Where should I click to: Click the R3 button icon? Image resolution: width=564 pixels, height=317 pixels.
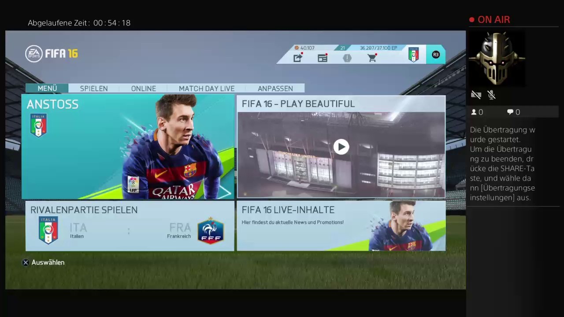point(436,55)
